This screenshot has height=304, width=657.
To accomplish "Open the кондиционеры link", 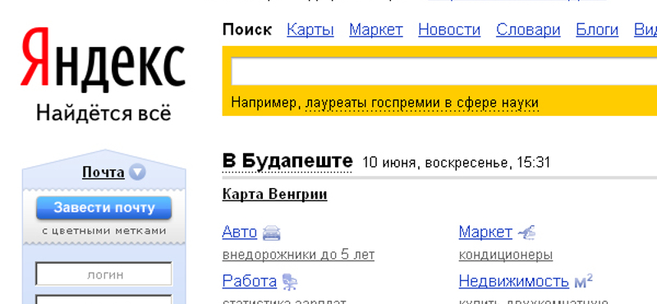I will (506, 255).
